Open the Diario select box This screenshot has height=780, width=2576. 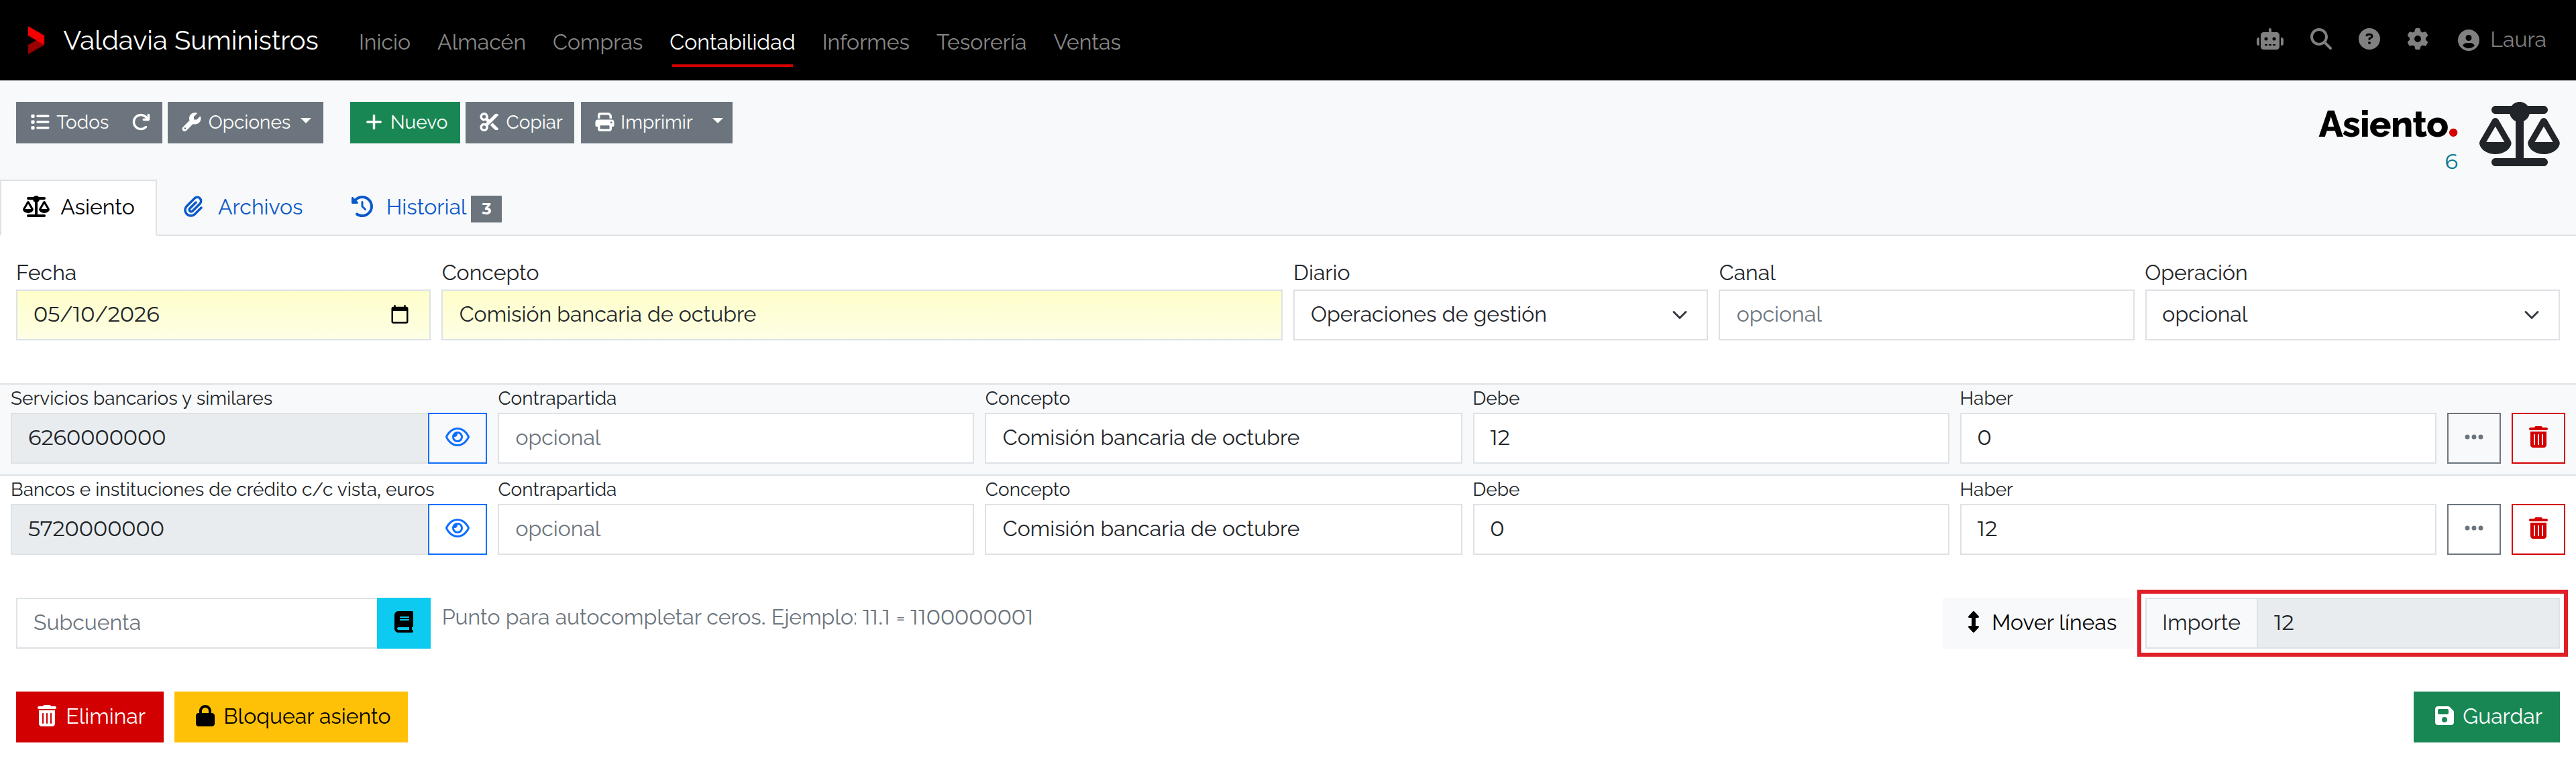click(x=1499, y=314)
